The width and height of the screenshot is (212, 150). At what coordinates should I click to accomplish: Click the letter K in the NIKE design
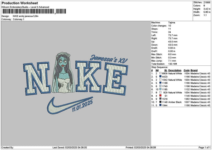point(88,76)
